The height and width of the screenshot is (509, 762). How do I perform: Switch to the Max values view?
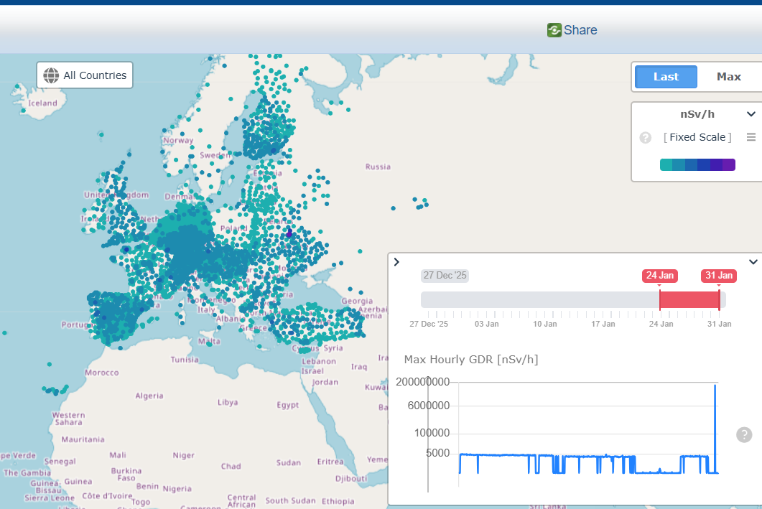[728, 77]
